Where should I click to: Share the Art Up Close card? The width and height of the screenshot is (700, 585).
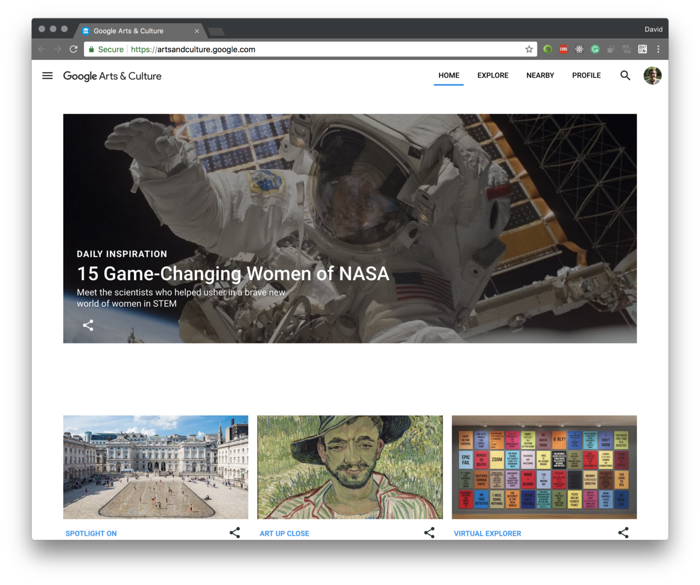tap(429, 533)
